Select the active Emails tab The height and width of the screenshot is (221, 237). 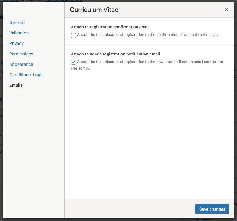point(16,85)
